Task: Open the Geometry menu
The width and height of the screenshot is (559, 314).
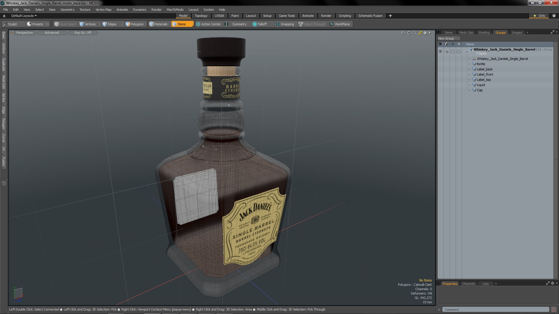Action: tap(67, 10)
